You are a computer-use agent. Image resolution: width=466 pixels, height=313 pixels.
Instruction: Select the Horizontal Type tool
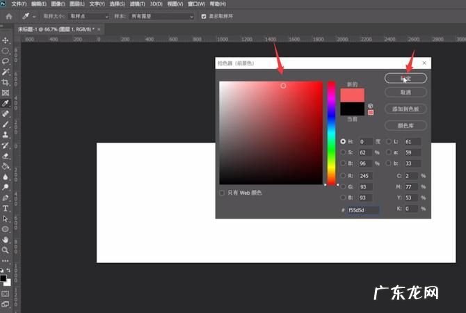(6, 208)
